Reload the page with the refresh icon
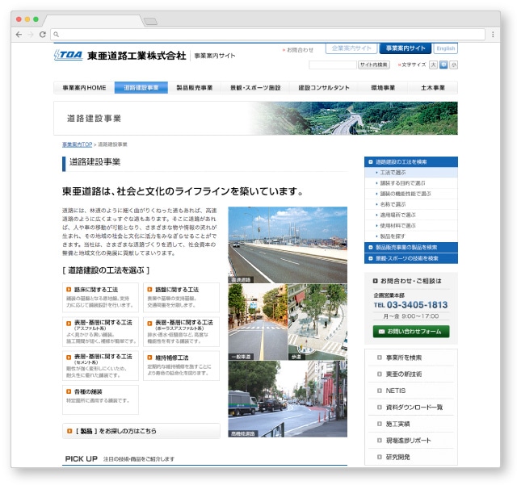This screenshot has height=485, width=517. pos(43,35)
